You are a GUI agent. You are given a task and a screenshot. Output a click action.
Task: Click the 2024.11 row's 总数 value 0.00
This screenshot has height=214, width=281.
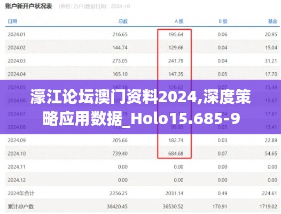tap(123, 167)
